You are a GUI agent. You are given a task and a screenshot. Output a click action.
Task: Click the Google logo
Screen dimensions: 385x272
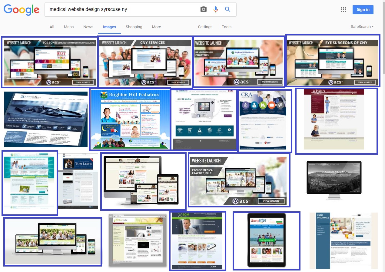[x=22, y=10]
